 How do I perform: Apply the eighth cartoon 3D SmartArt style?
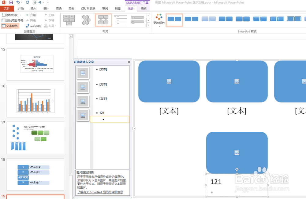tap(294, 19)
